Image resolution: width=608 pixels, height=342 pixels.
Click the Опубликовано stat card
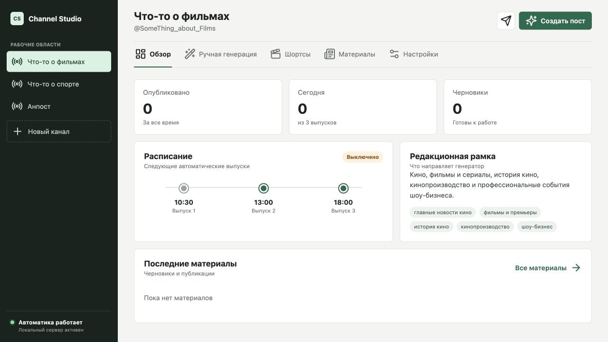coord(208,107)
